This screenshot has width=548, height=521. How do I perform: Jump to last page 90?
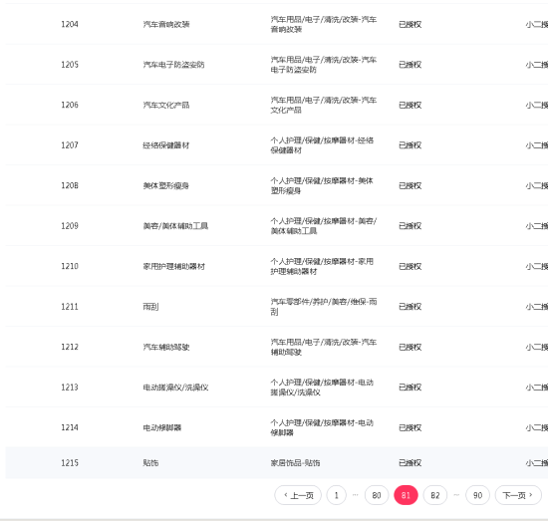click(477, 495)
